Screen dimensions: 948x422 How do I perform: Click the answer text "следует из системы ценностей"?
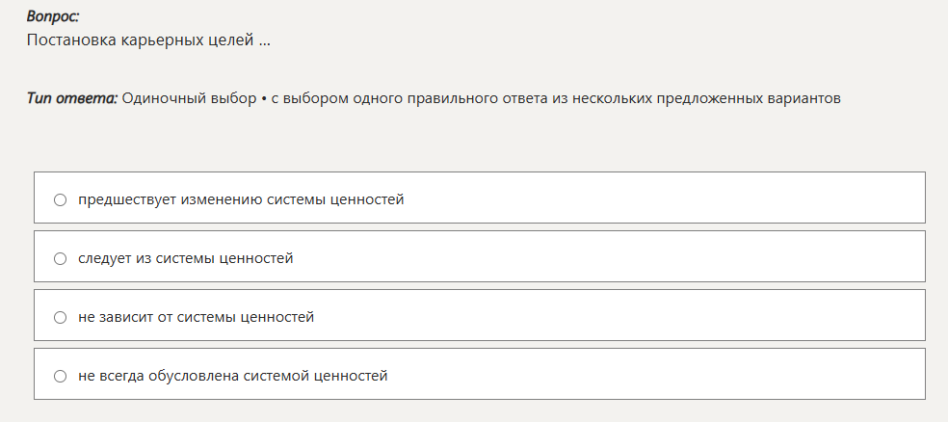coord(186,258)
